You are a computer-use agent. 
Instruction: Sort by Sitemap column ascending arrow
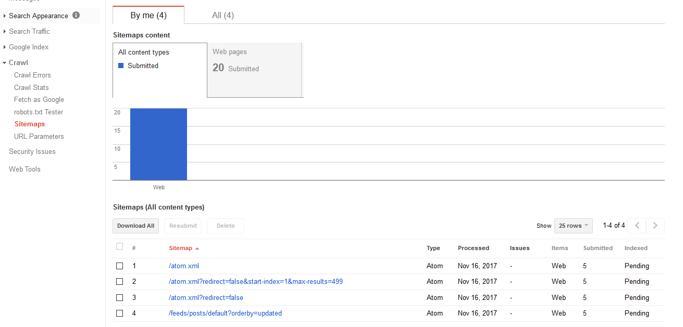[197, 248]
